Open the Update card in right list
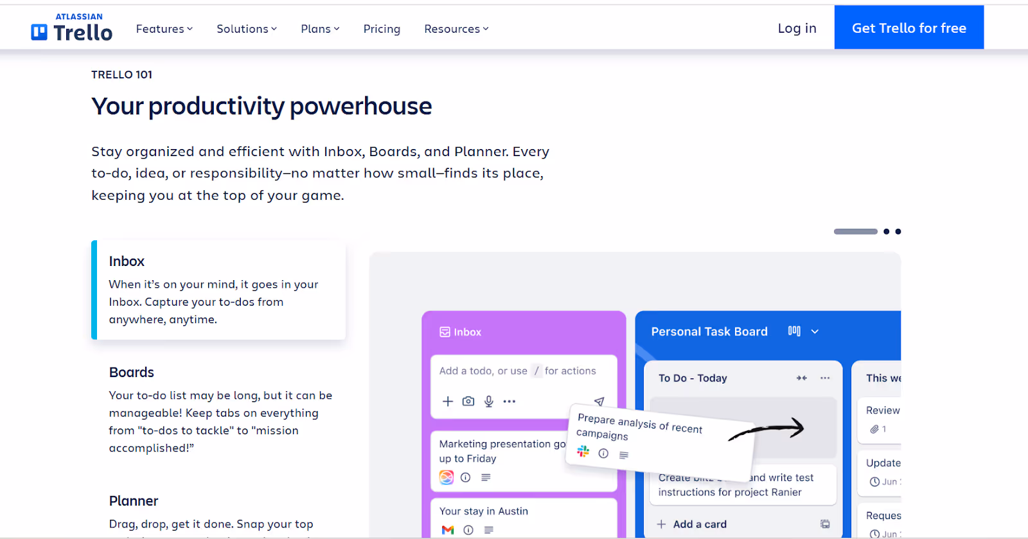The image size is (1028, 539). point(880,473)
